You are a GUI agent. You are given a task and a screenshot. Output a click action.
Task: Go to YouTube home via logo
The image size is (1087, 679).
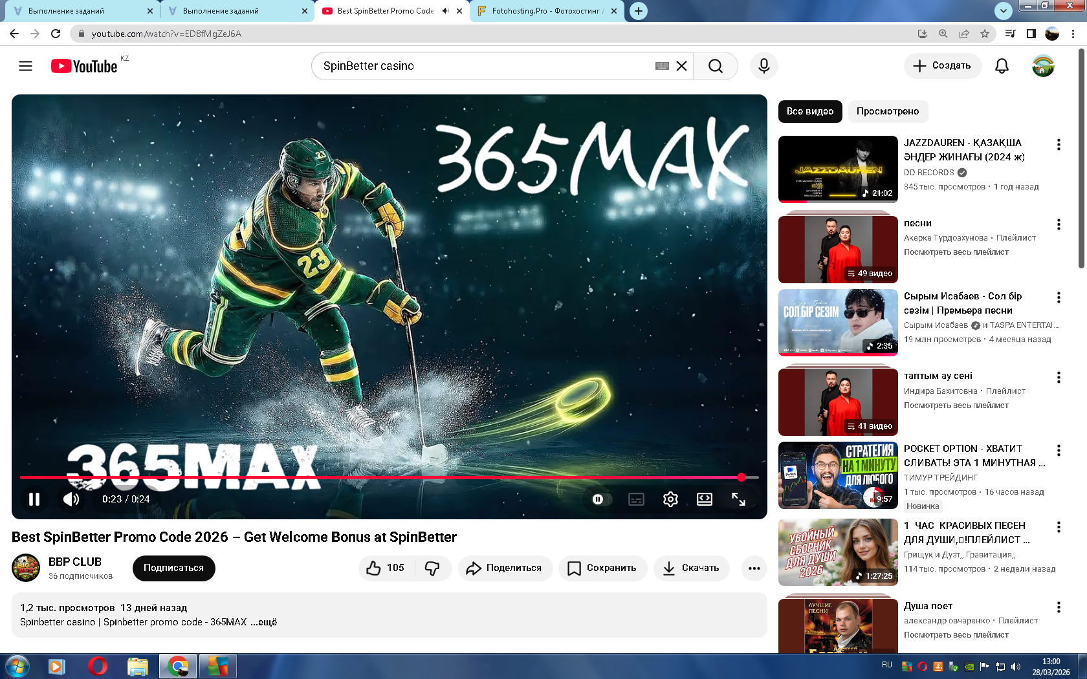coord(84,66)
